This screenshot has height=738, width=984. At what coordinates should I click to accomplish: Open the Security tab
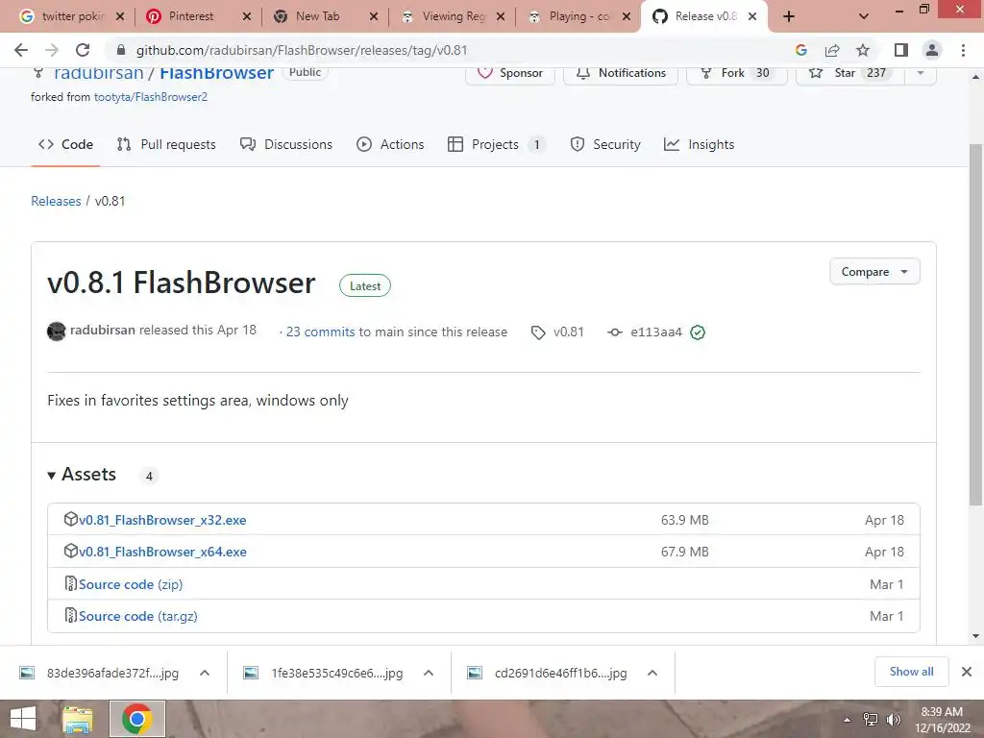tap(605, 144)
